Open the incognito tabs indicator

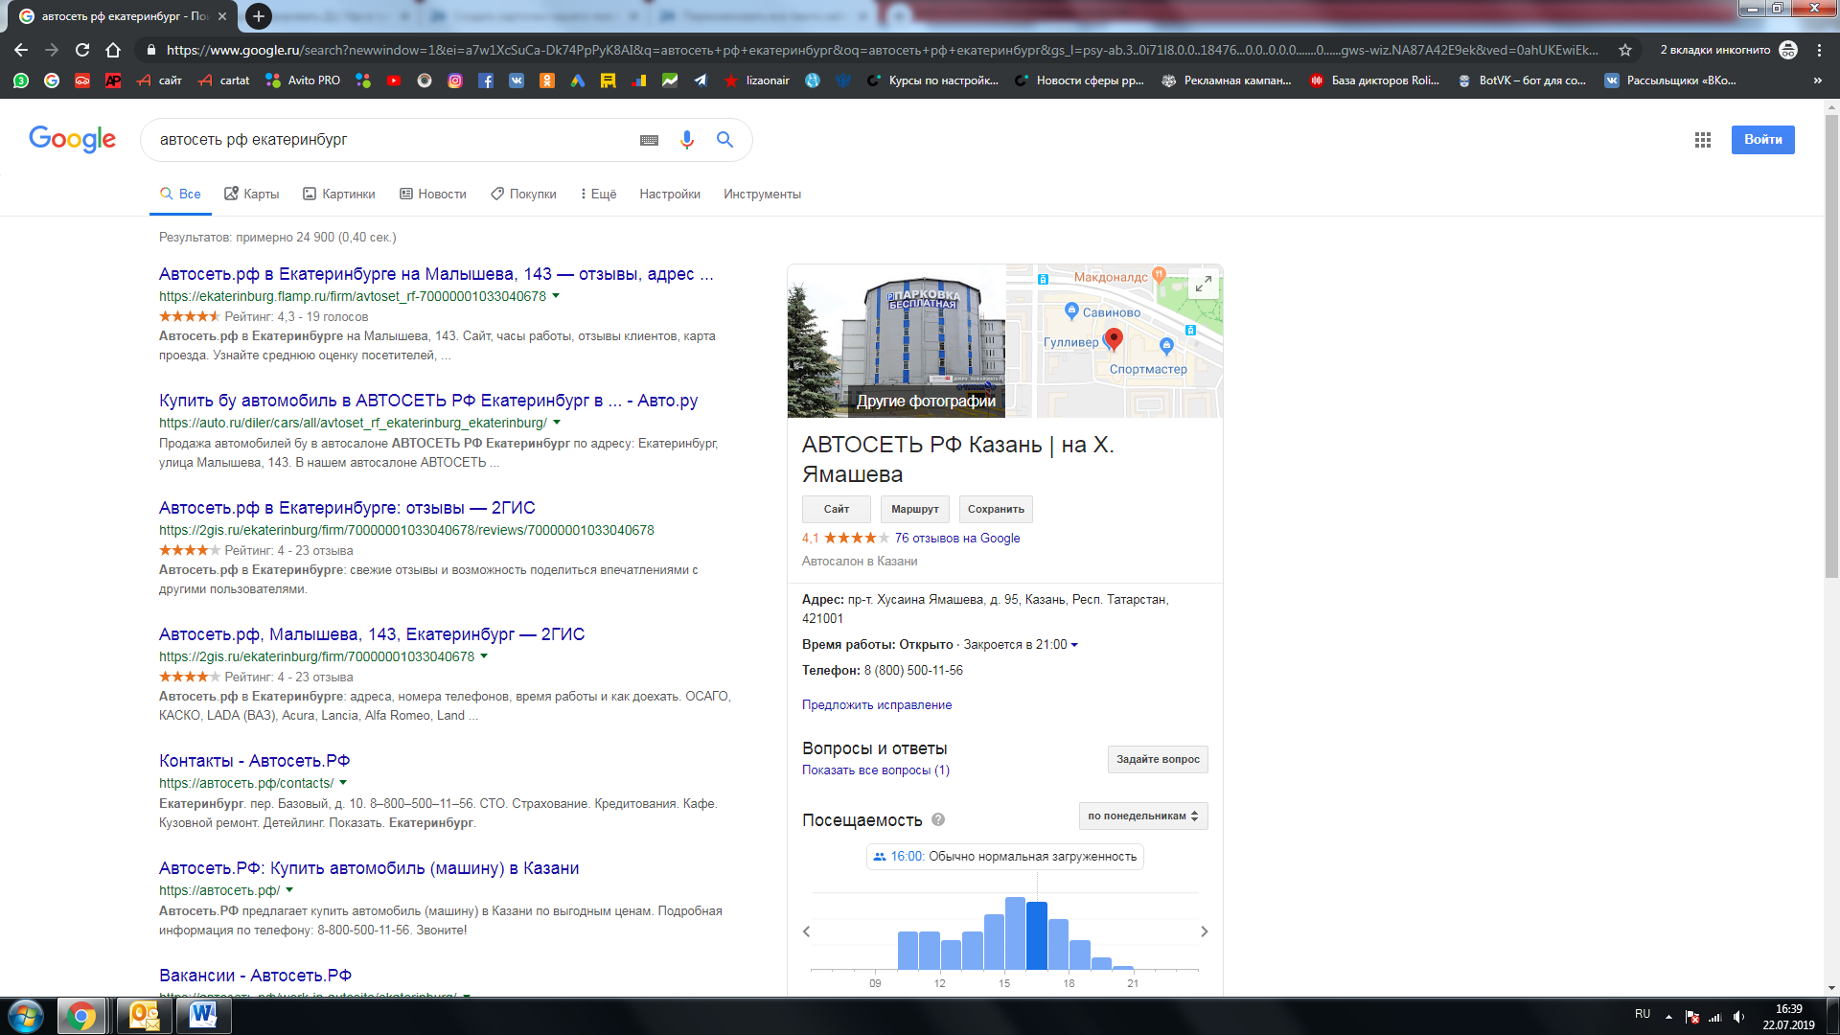point(1728,50)
